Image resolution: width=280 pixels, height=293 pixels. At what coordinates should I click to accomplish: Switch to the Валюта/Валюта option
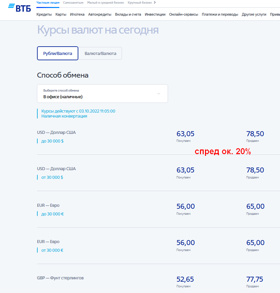pyautogui.click(x=100, y=53)
